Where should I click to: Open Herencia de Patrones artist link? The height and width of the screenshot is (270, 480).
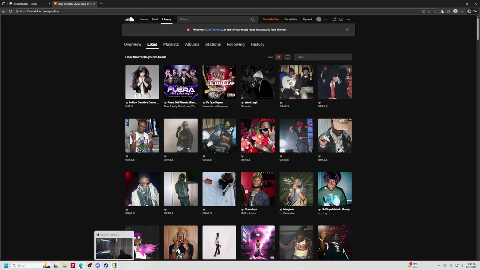click(x=215, y=106)
